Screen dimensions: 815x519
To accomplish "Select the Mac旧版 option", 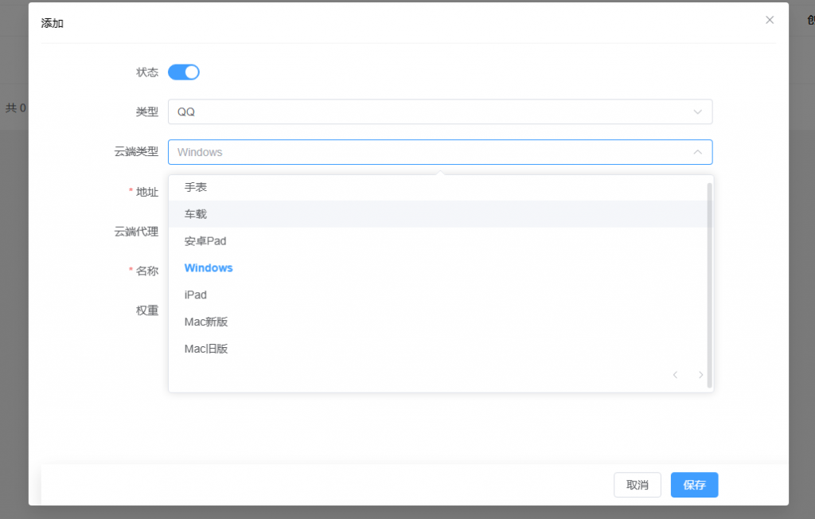I will tap(206, 349).
